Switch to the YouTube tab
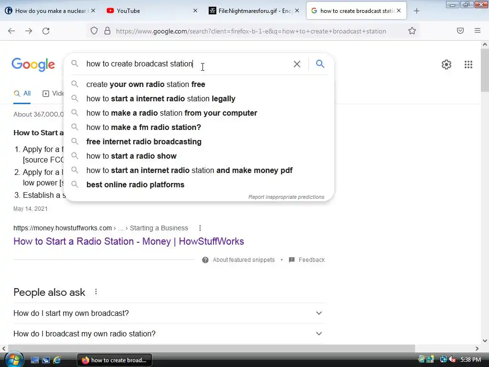The image size is (489, 367). coord(152,11)
